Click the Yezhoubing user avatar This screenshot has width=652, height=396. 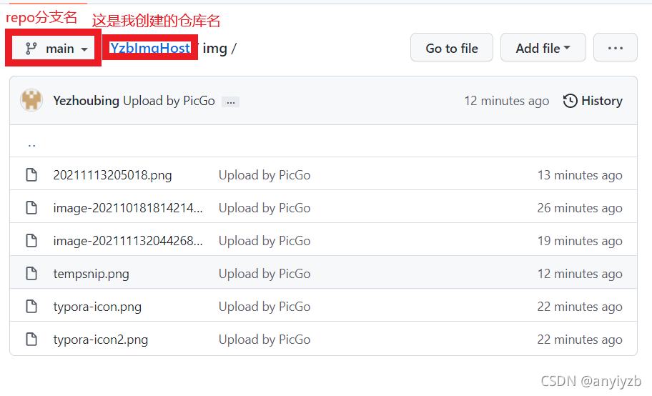(x=31, y=100)
